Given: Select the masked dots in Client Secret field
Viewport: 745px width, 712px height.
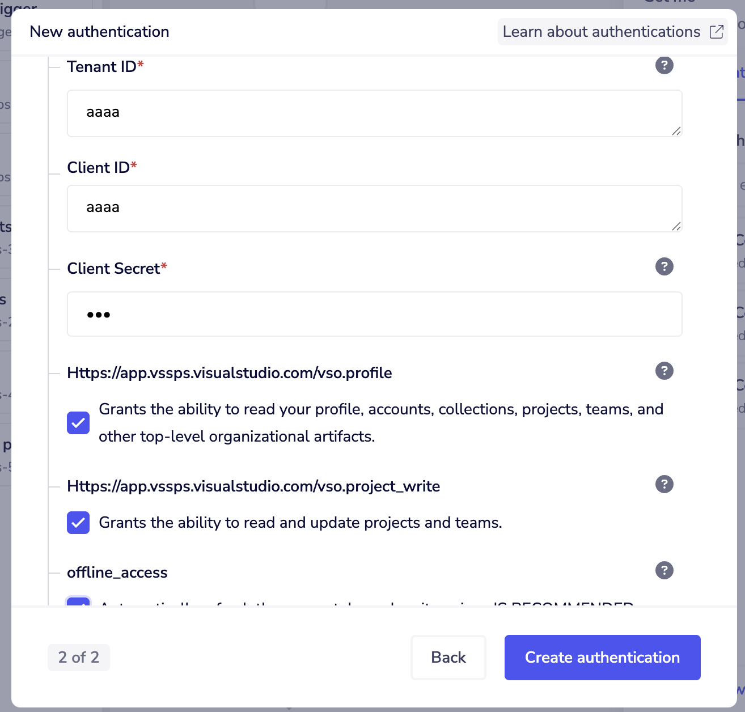Looking at the screenshot, I should click(x=98, y=314).
